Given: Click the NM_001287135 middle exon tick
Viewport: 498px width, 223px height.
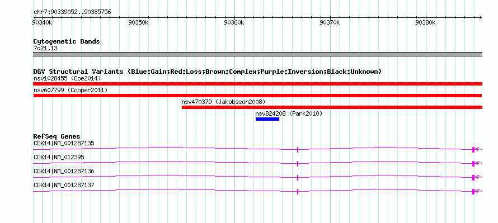Looking at the screenshot, I should 298,149.
